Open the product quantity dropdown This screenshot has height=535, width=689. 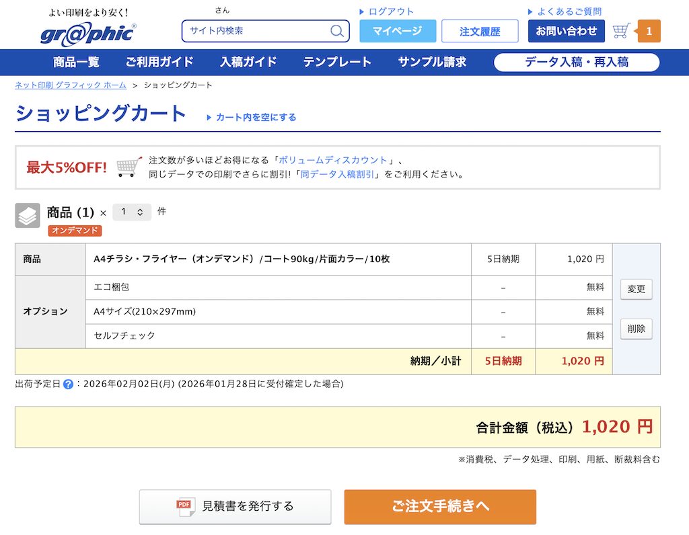coord(132,212)
